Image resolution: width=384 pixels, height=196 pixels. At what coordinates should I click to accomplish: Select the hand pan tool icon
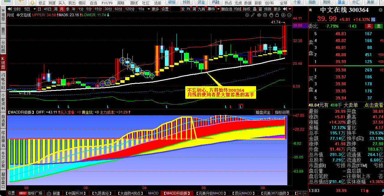coord(271,15)
